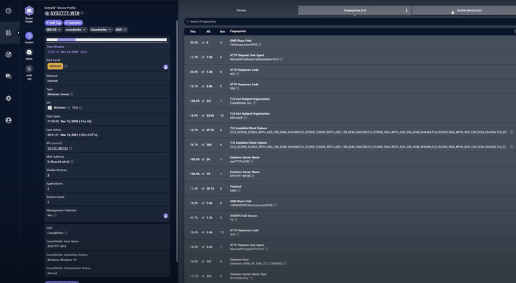Click the user override icon in Management Detected row

coord(166,216)
